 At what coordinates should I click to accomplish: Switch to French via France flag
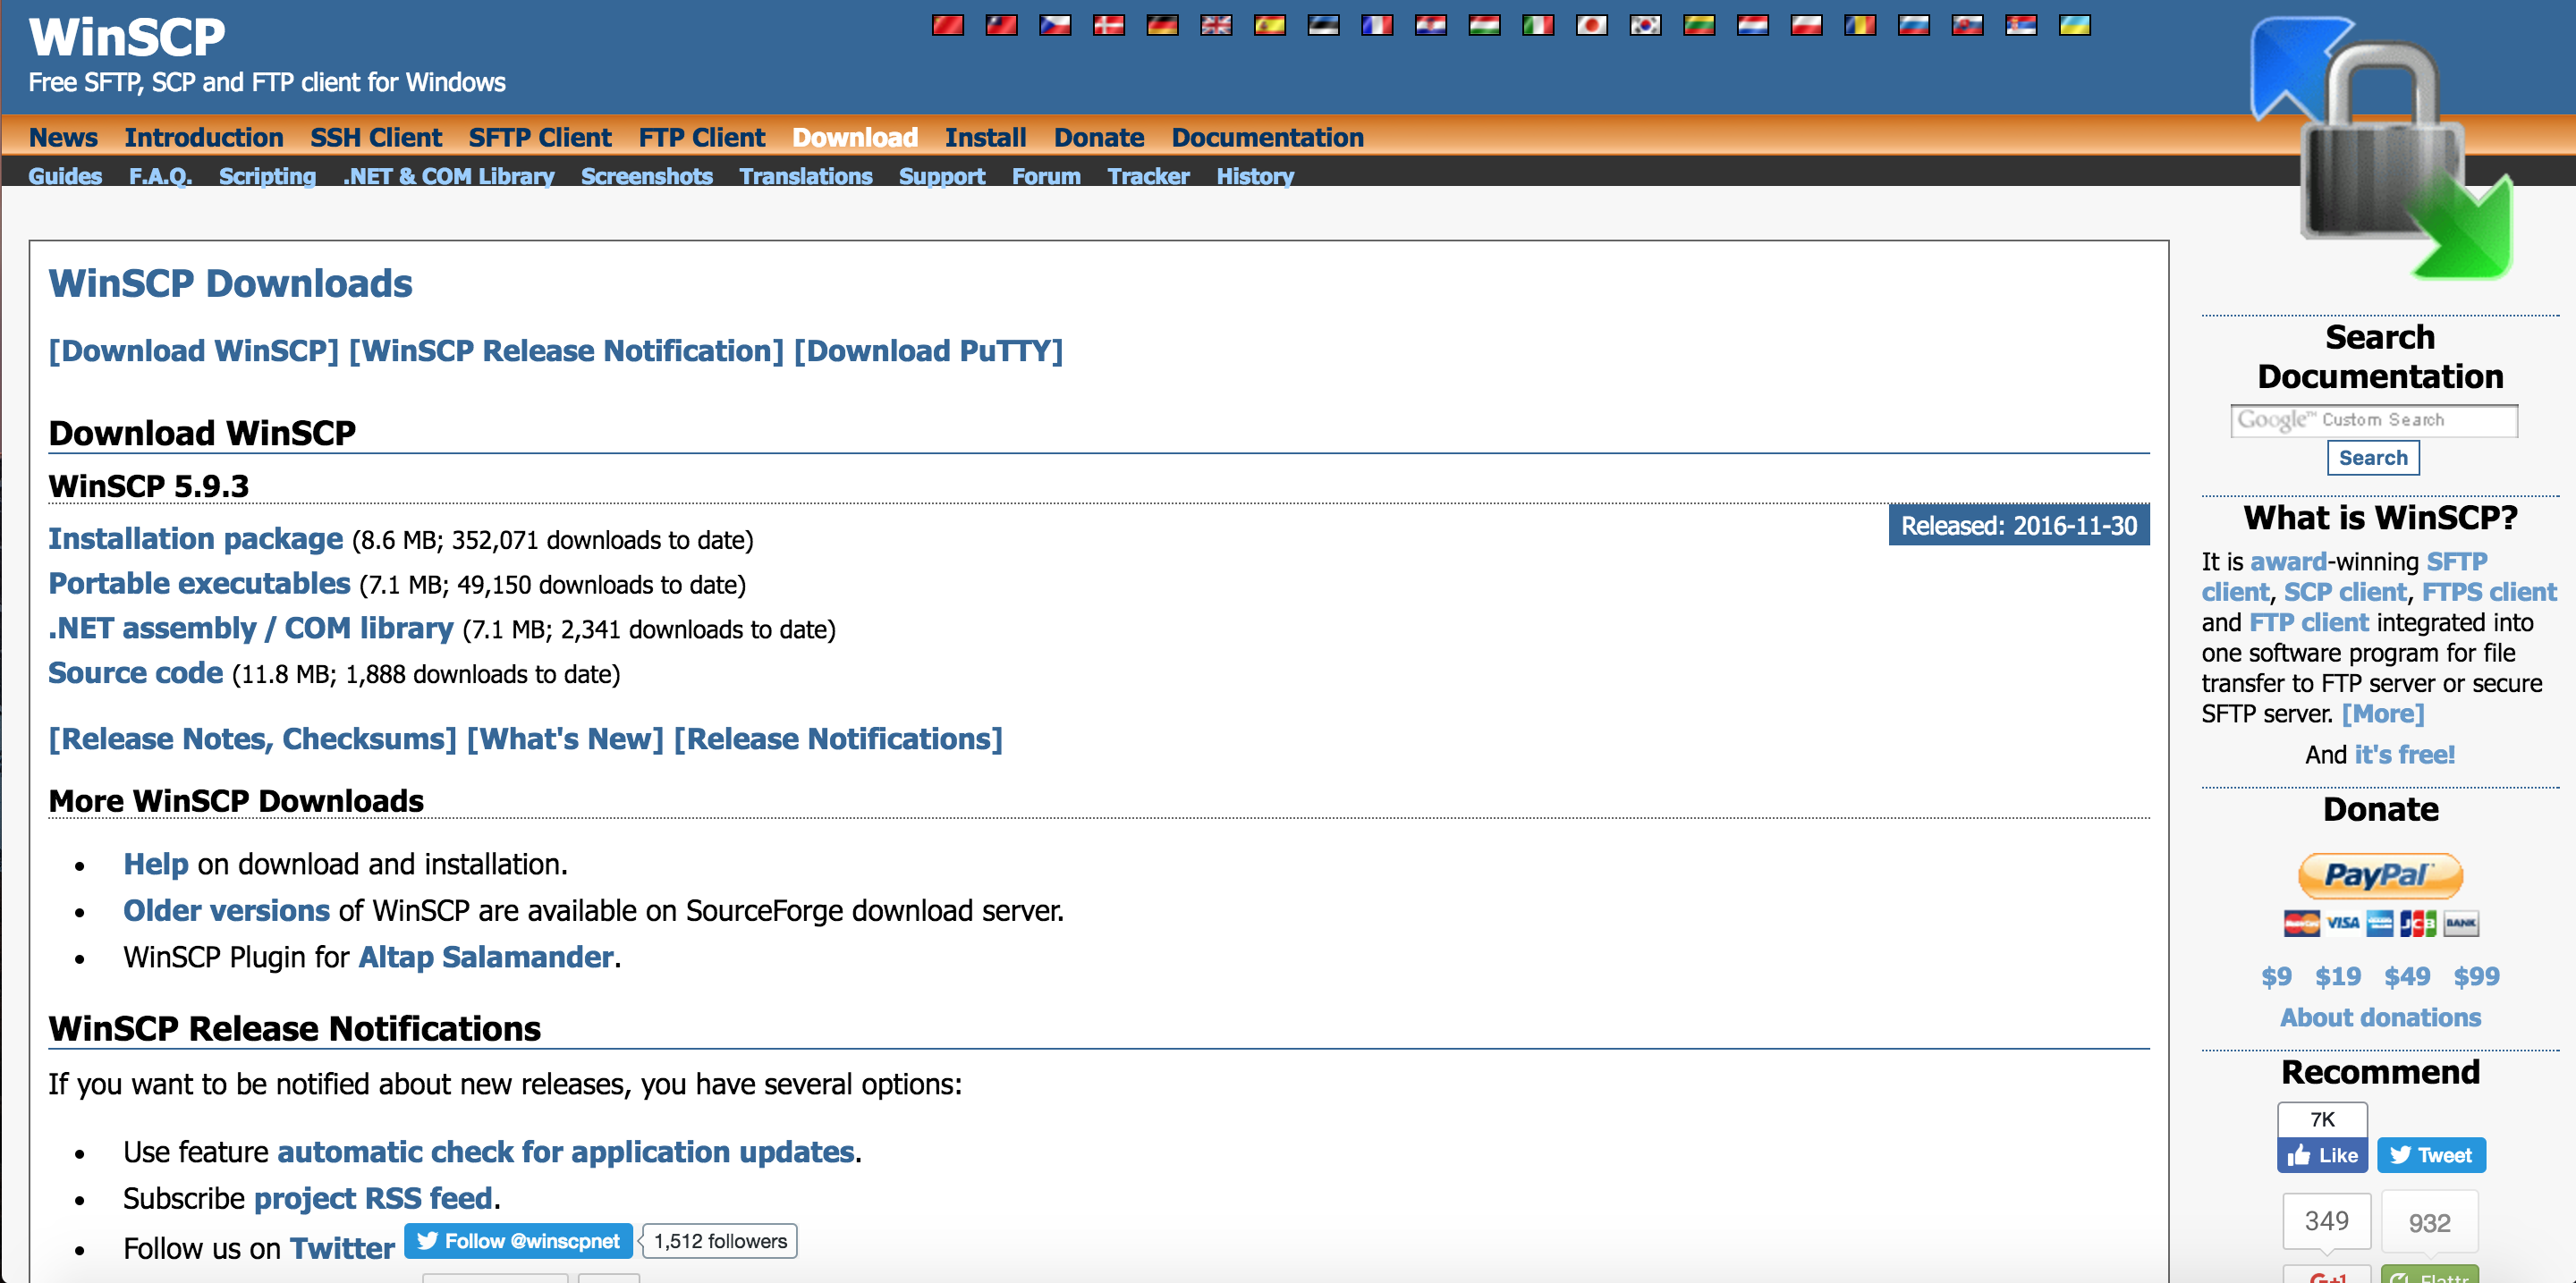coord(1377,25)
